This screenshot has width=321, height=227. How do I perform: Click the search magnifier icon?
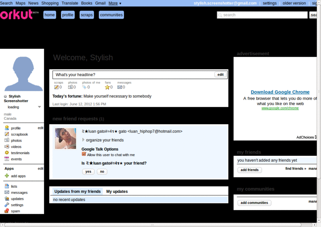tap(220, 15)
